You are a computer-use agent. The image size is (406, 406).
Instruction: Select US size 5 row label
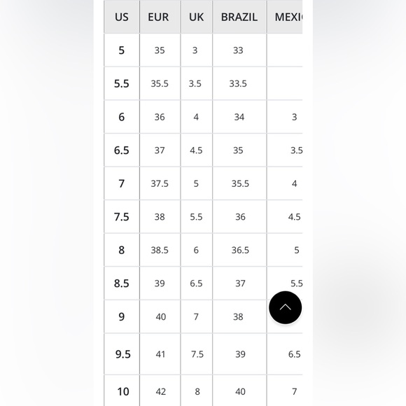pyautogui.click(x=122, y=50)
